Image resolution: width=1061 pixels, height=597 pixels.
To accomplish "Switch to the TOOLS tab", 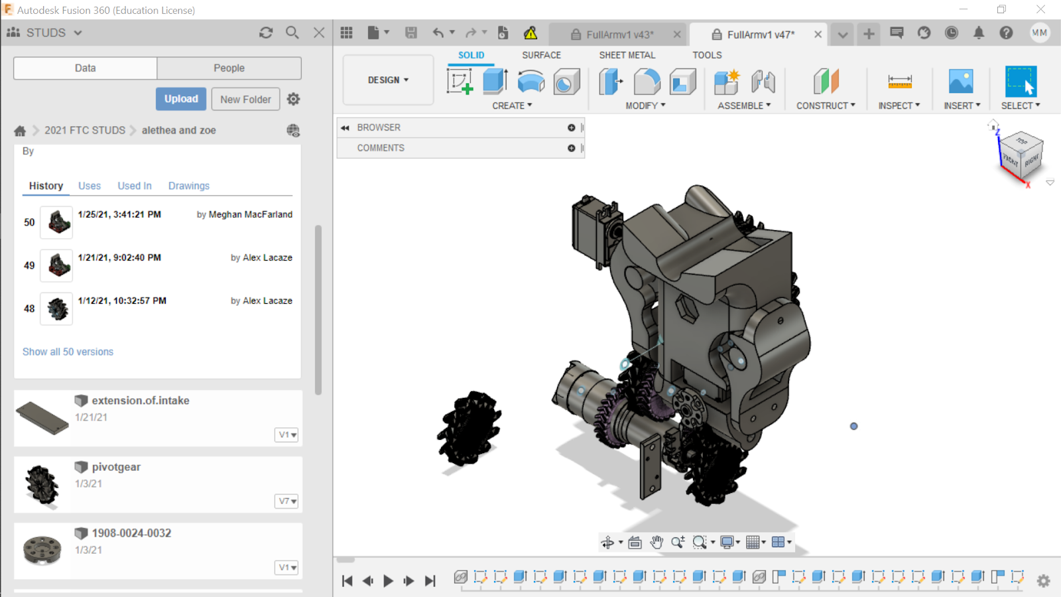I will point(707,55).
